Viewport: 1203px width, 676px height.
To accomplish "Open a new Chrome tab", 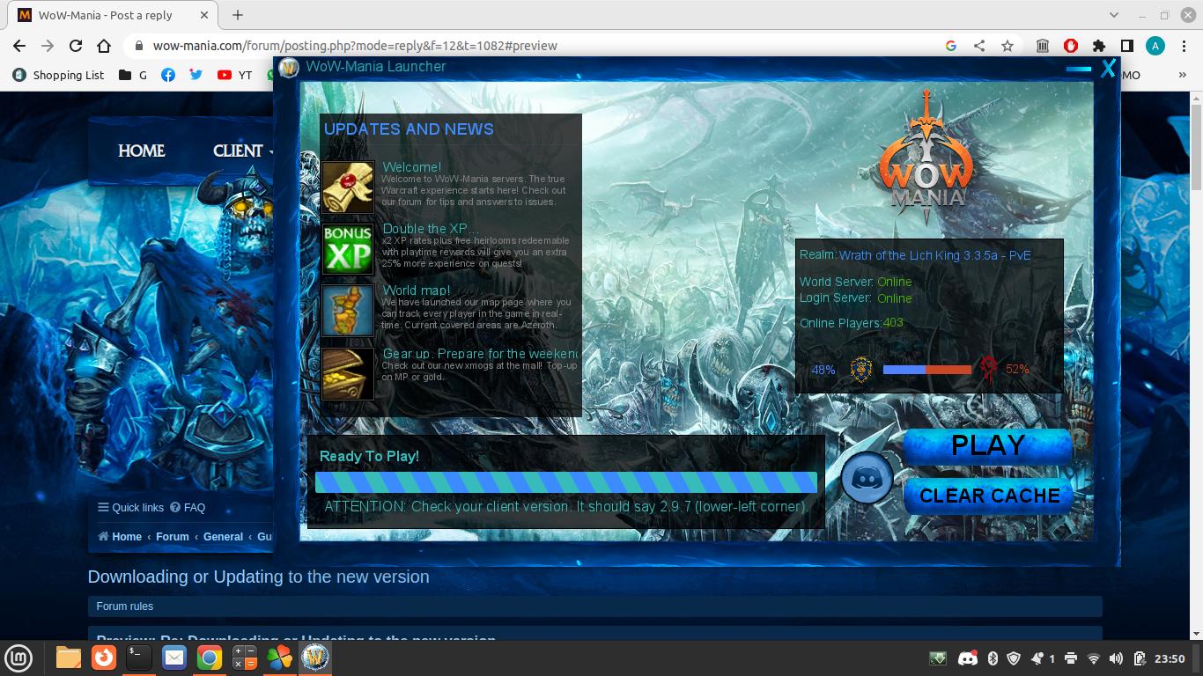I will 238,15.
